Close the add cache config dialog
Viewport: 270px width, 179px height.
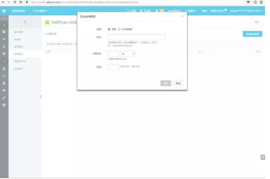pyautogui.click(x=182, y=17)
